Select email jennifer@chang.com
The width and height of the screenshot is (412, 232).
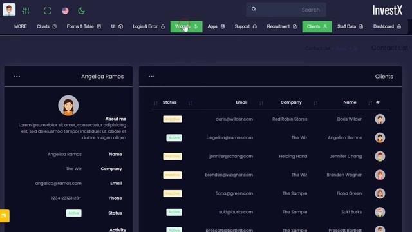coord(231,156)
